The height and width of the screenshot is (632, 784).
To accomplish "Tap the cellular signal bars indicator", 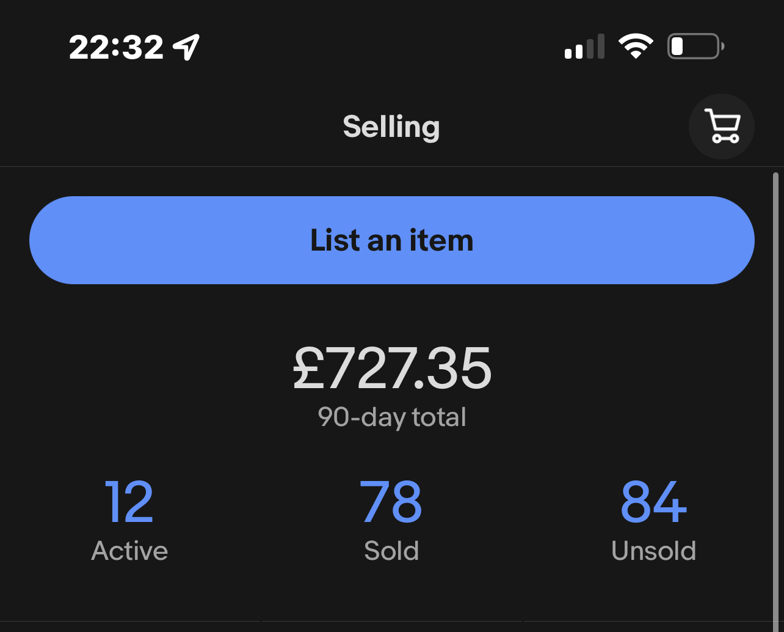I will coord(584,46).
